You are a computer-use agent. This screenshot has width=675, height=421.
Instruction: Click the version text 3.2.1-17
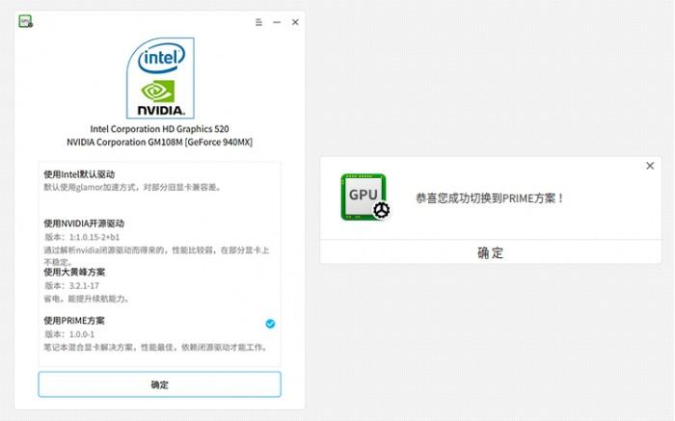coord(84,285)
